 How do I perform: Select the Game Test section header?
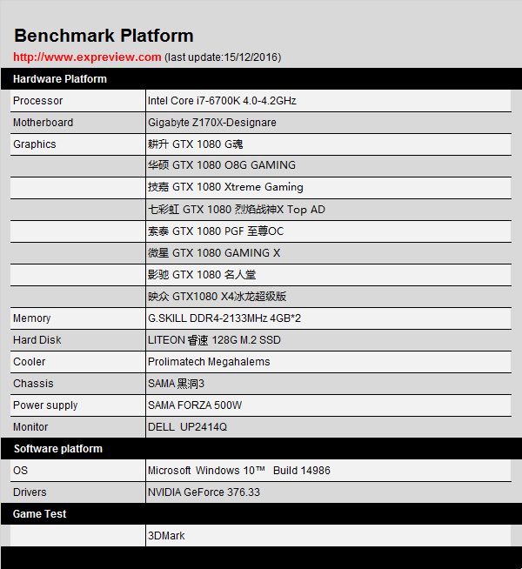tap(261, 514)
